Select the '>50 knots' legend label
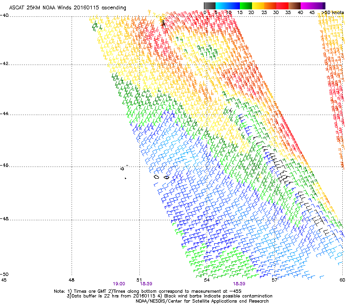The height and width of the screenshot is (304, 346). (332, 13)
